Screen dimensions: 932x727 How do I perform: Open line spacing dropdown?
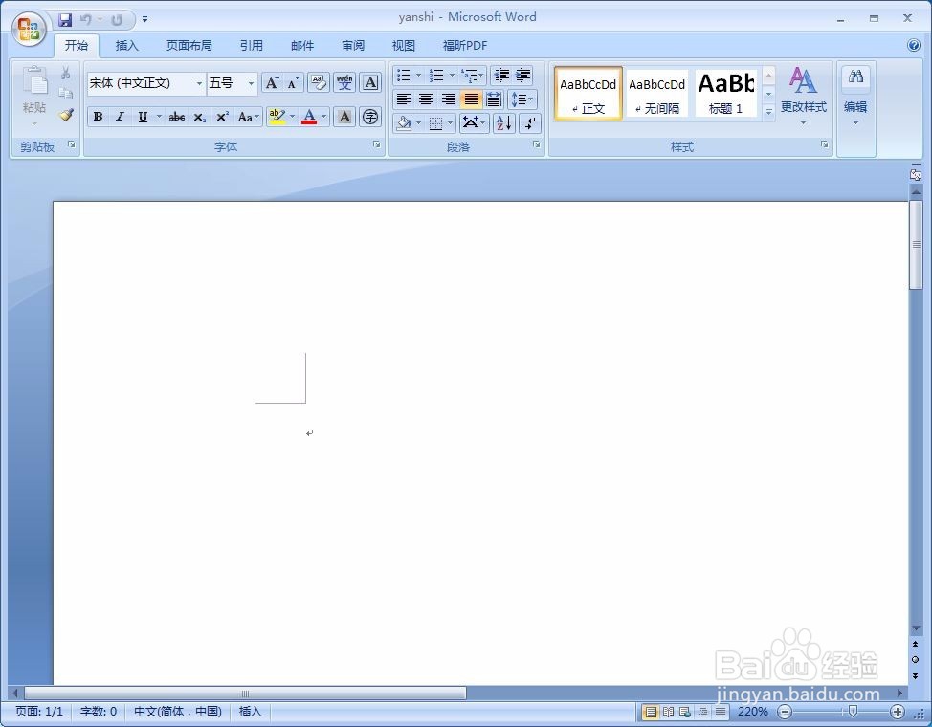coord(522,99)
